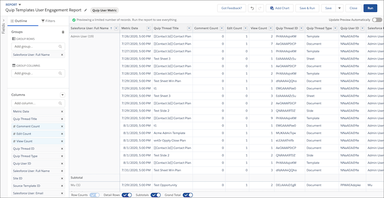Remove Edit Count column from list
The height and width of the screenshot is (198, 384).
coord(62,134)
